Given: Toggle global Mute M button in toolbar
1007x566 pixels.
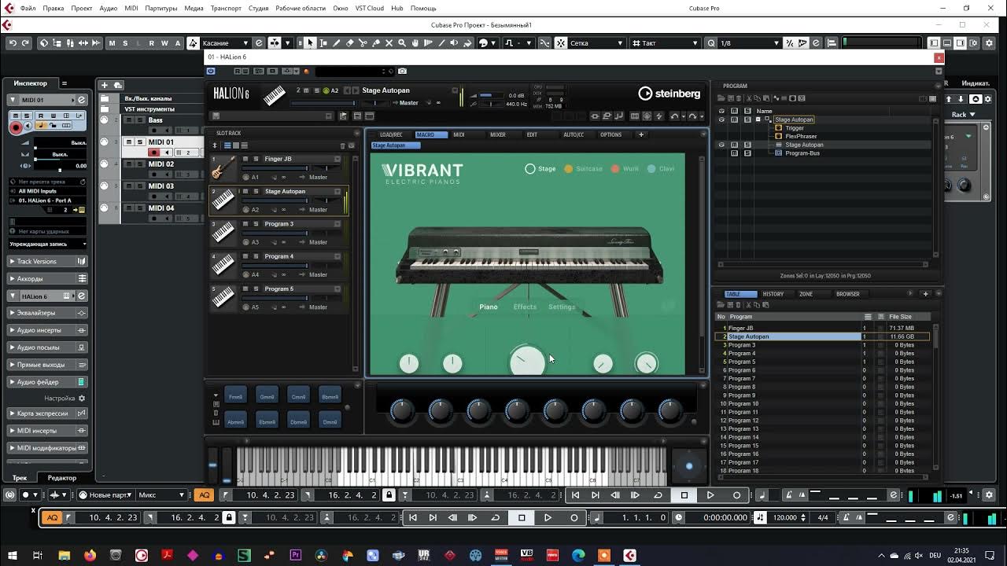Looking at the screenshot, I should [112, 43].
